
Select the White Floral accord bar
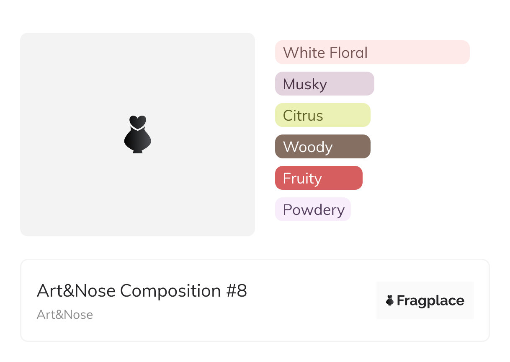pyautogui.click(x=372, y=52)
